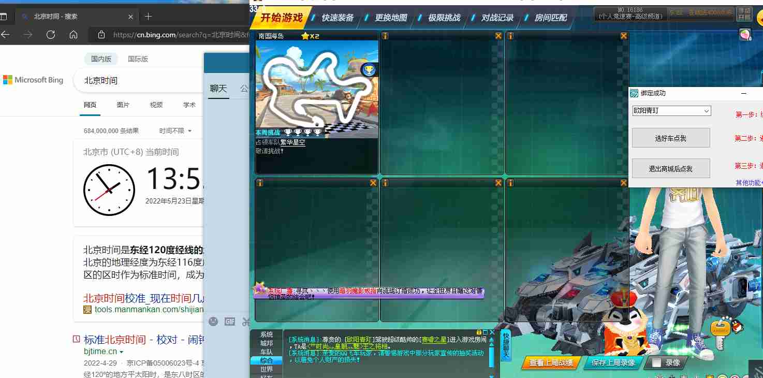Select the 世界 chat channel tab
This screenshot has height=378, width=763.
267,369
